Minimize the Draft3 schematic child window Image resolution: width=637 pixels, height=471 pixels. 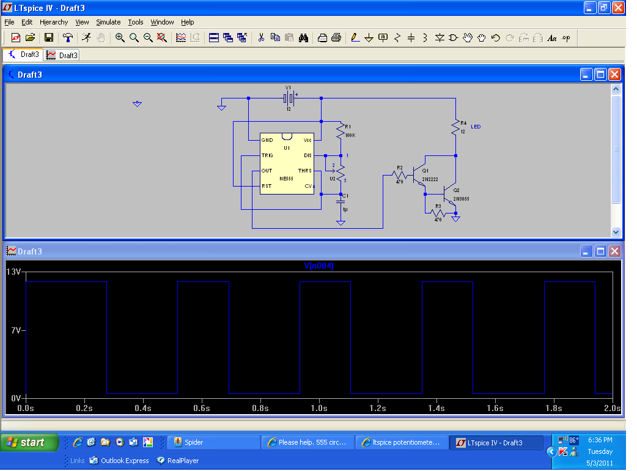pyautogui.click(x=586, y=75)
